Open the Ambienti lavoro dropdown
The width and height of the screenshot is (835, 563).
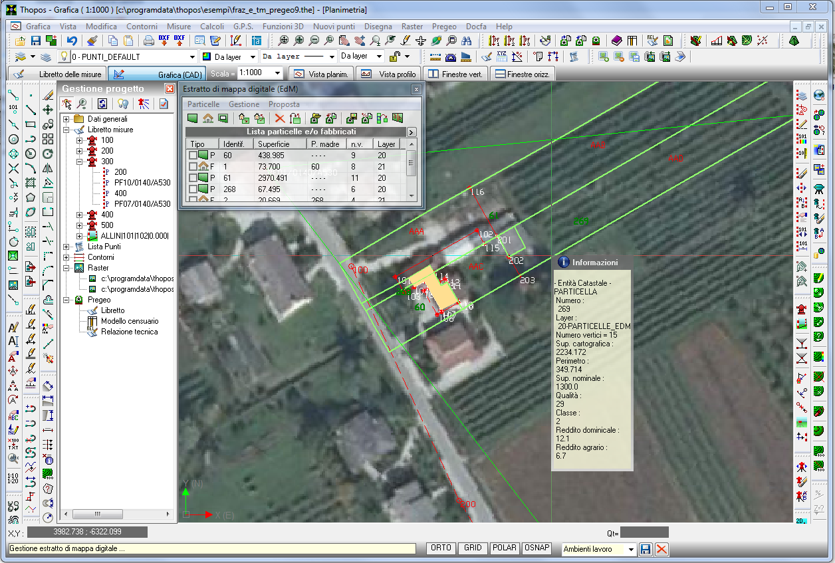pyautogui.click(x=631, y=550)
